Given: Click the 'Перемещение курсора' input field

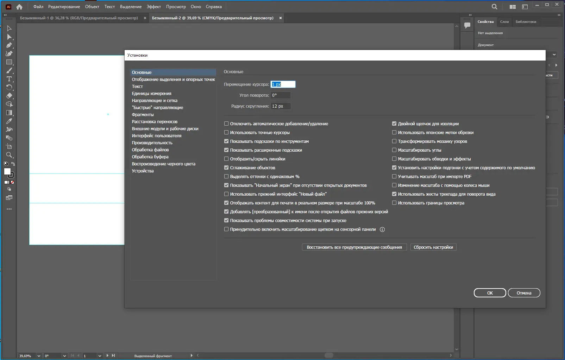Looking at the screenshot, I should pos(283,84).
